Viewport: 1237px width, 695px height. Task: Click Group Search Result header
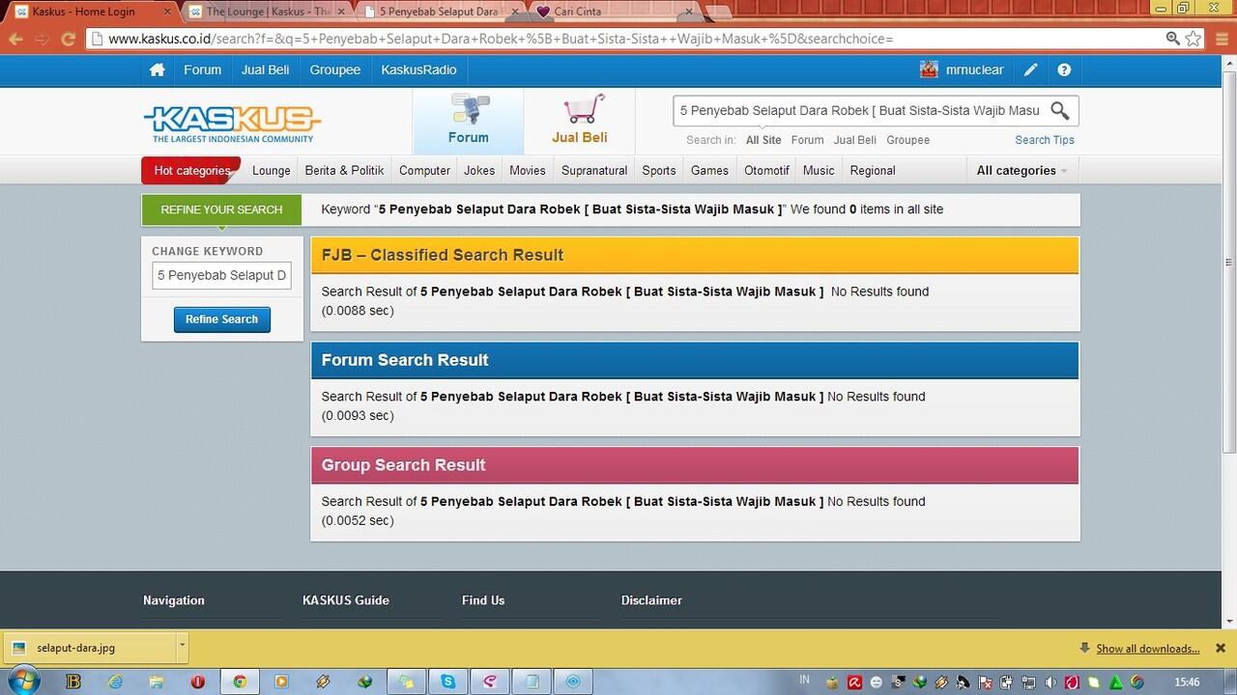tap(695, 465)
